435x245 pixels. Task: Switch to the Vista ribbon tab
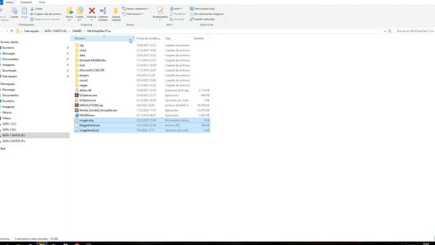pyautogui.click(x=42, y=2)
